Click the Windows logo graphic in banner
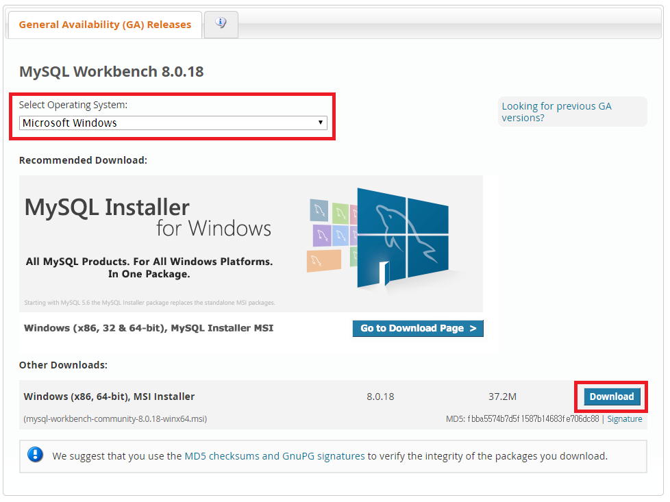Image resolution: width=670 pixels, height=502 pixels. 401,238
